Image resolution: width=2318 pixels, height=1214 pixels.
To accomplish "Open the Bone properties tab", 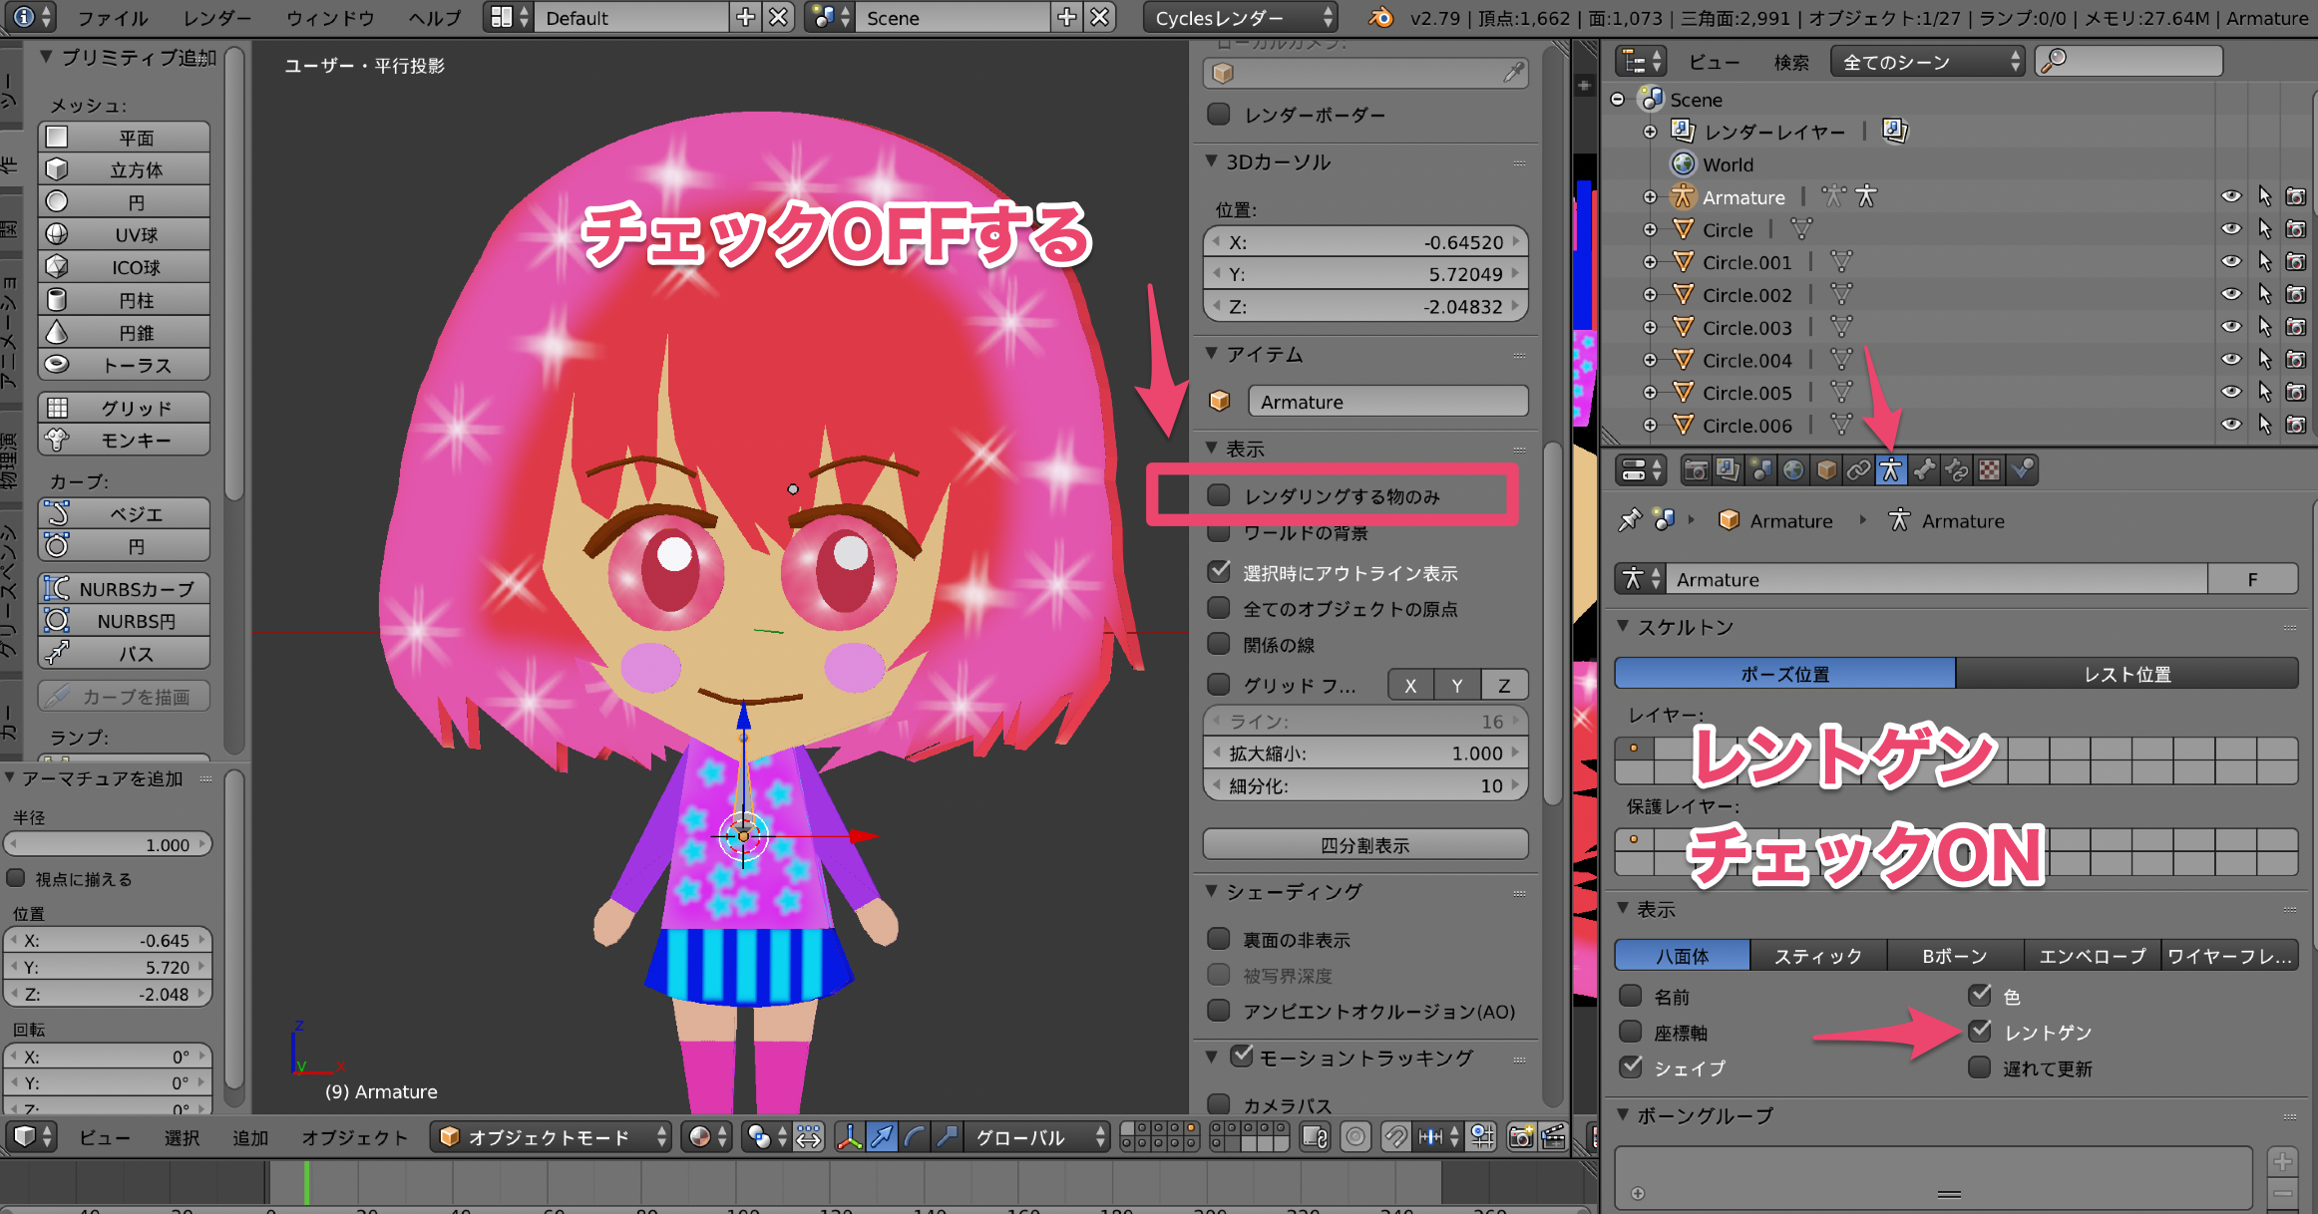I will coord(1924,470).
